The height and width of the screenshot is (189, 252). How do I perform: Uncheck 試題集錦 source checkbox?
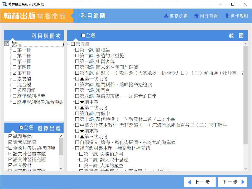point(10,136)
